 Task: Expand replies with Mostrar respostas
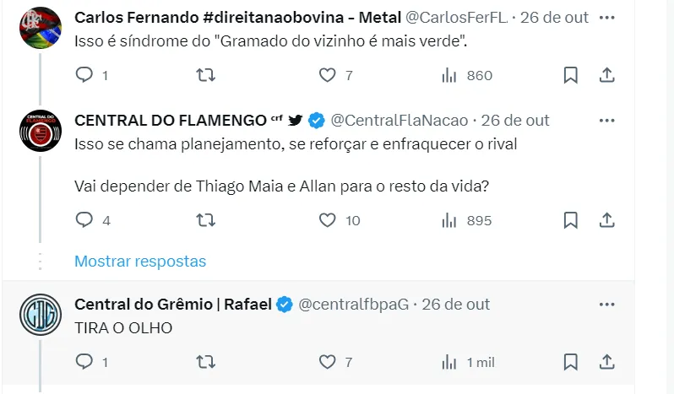point(140,261)
